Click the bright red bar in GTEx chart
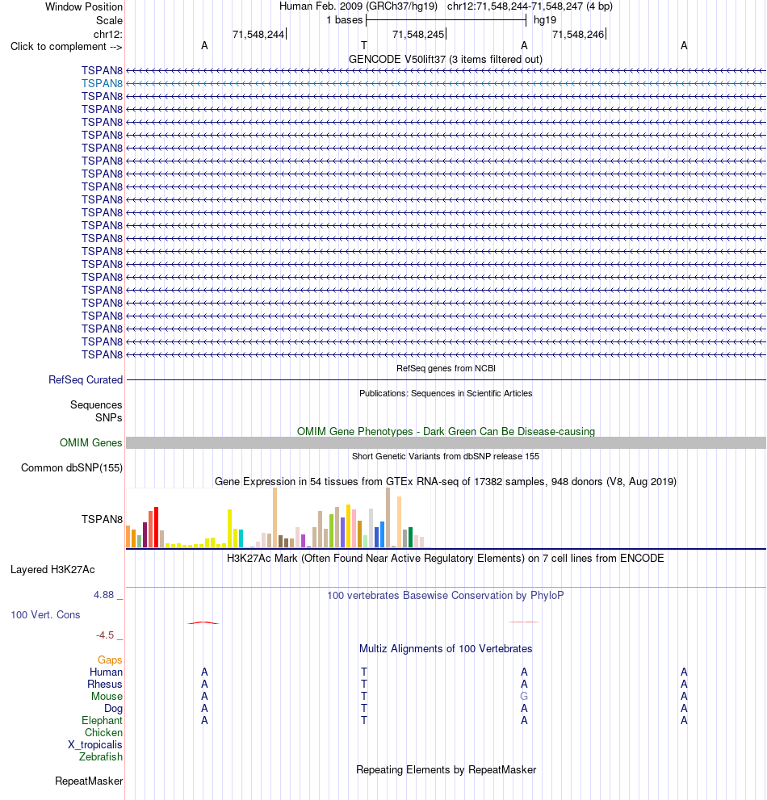The height and width of the screenshot is (800, 767). point(156,527)
